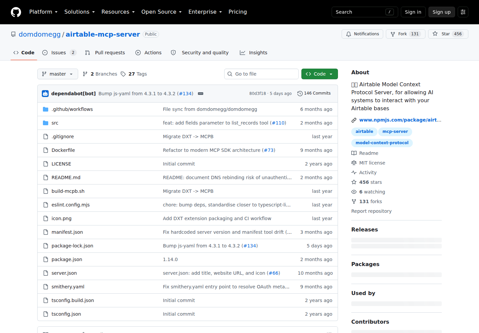Click the LICENSE file icon

tap(46, 164)
